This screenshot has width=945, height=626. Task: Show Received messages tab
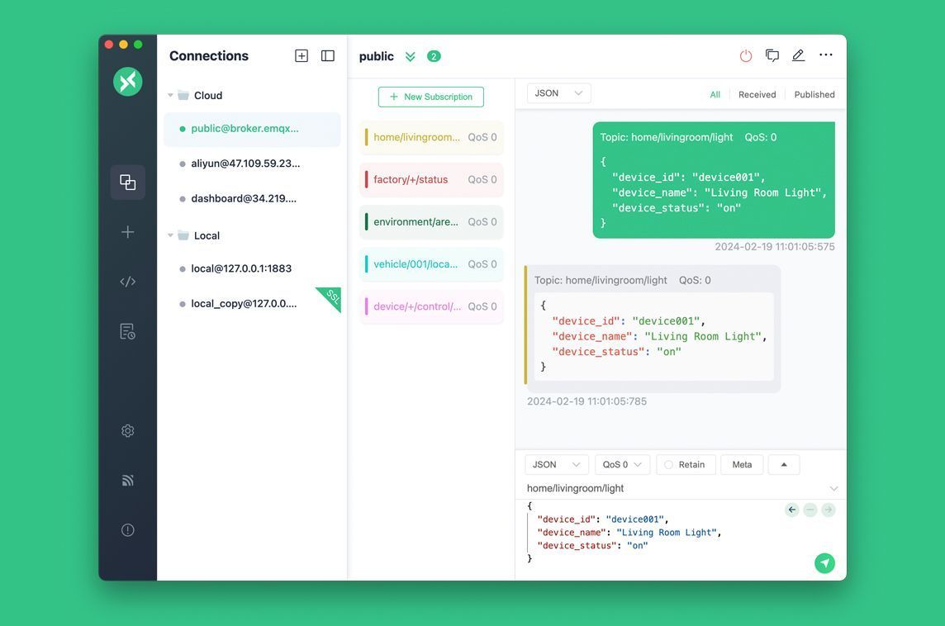pyautogui.click(x=757, y=95)
